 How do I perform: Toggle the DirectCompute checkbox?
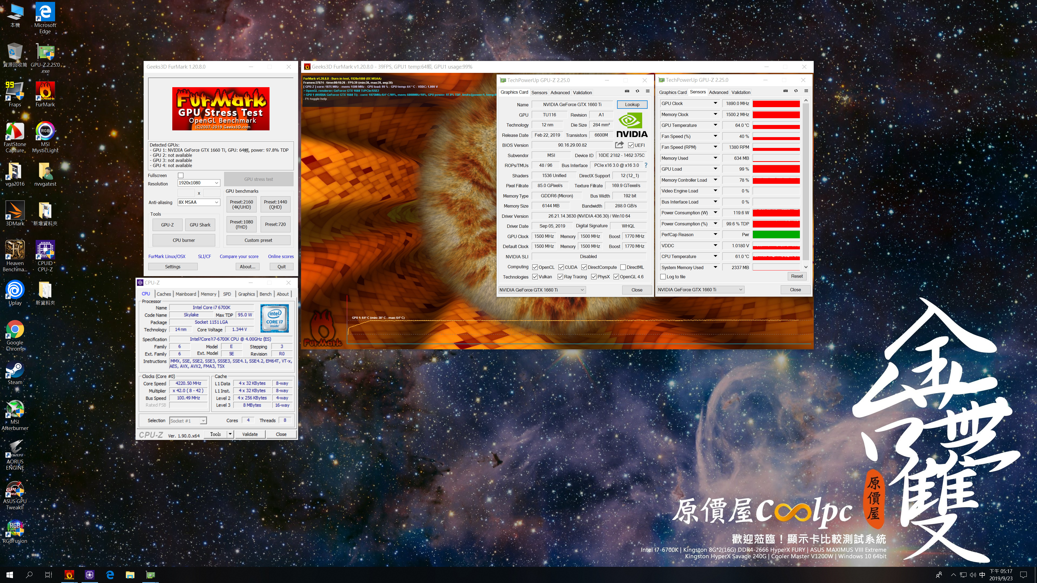click(584, 267)
